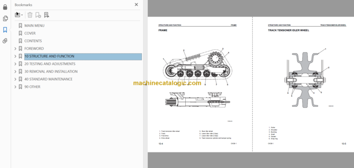354x168 pixels.
Task: Expand the 30 REMOVAL AND INSTALLATION chevron
Action: coord(15,71)
